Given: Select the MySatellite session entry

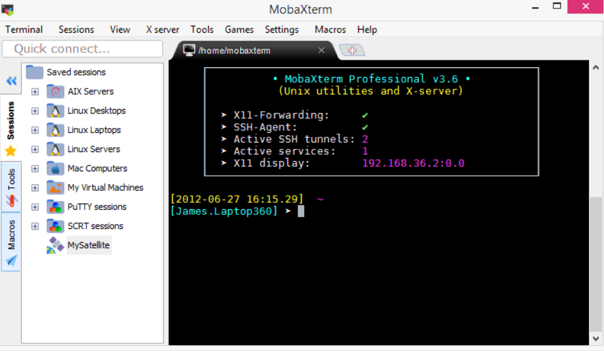Looking at the screenshot, I should (x=89, y=245).
